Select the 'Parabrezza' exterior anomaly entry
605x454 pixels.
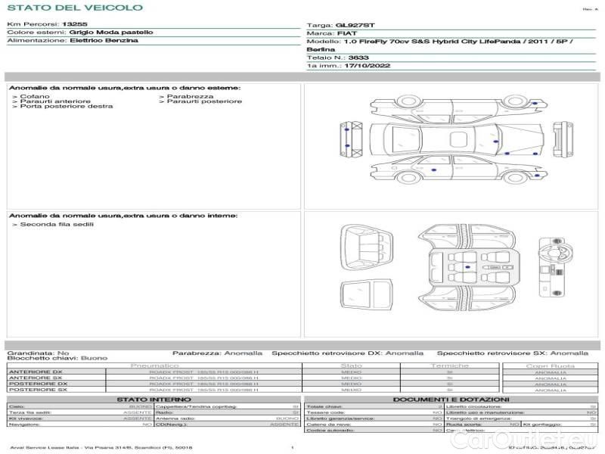click(190, 97)
